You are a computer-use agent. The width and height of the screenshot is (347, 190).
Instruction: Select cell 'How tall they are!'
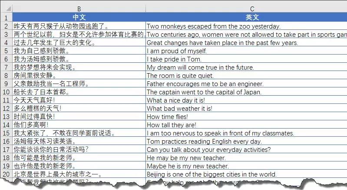click(x=246, y=125)
